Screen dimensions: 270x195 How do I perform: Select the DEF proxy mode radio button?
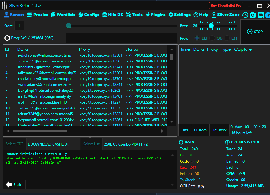[197, 38]
